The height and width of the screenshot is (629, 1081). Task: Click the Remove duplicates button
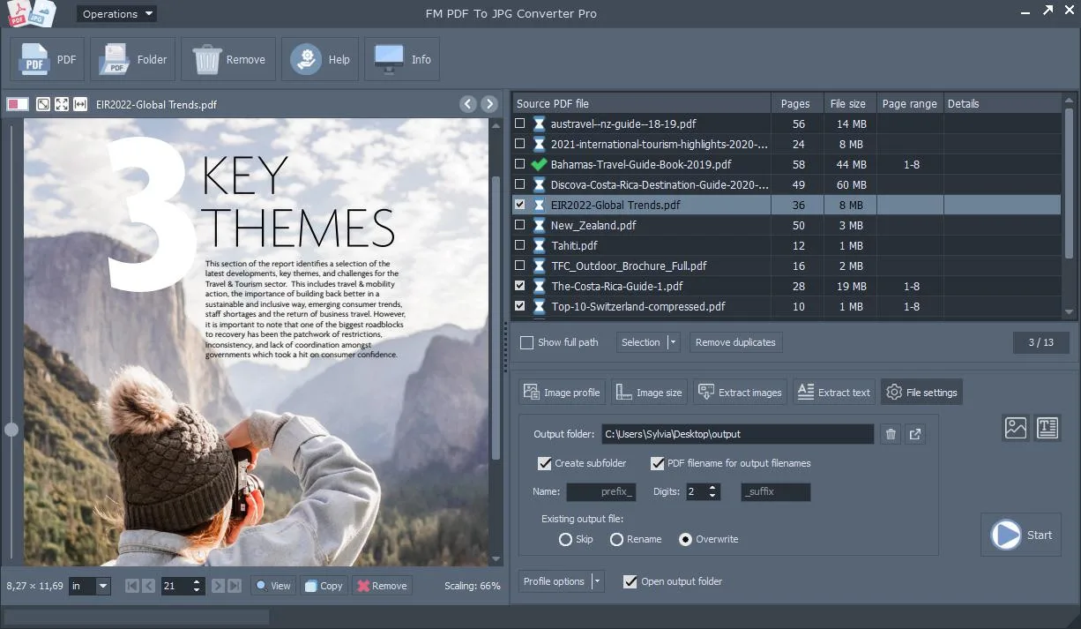735,342
